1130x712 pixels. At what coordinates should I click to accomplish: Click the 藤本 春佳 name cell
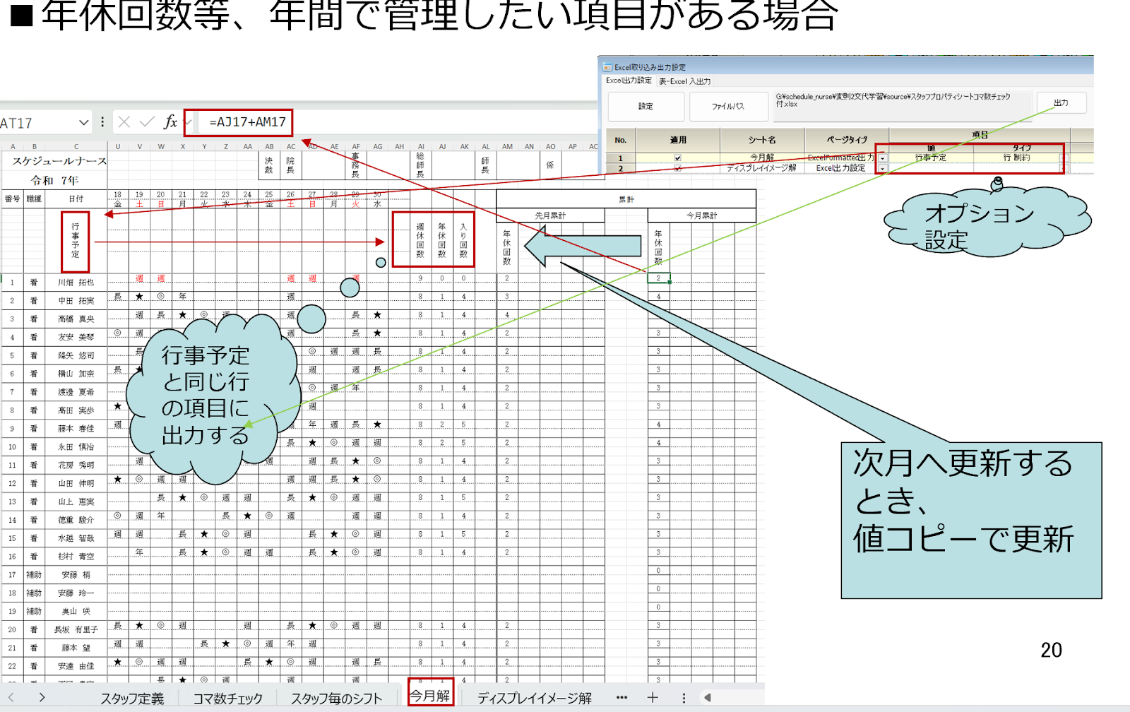pyautogui.click(x=76, y=428)
